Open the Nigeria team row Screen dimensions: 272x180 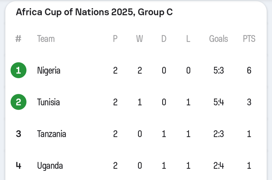click(49, 70)
